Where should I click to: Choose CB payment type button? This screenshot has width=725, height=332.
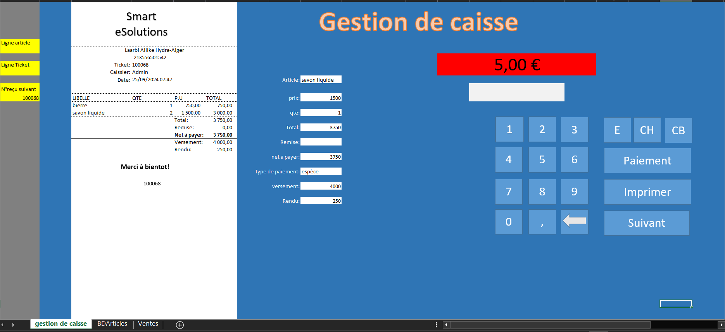[678, 130]
